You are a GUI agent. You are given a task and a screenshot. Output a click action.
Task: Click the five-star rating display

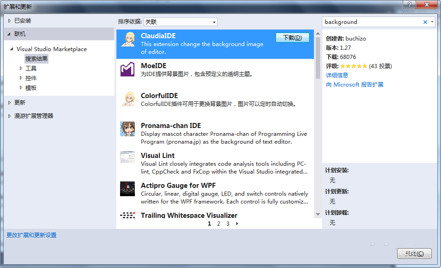tap(354, 66)
